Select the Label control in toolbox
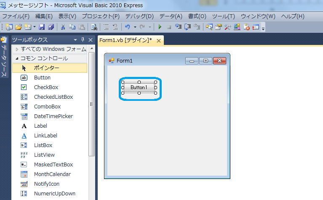The image size is (323, 200). (x=50, y=126)
